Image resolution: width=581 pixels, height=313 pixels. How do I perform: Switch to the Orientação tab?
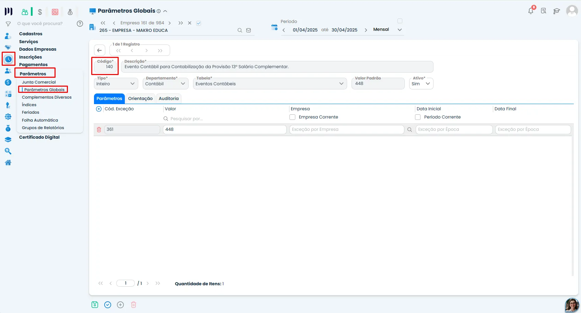click(140, 99)
